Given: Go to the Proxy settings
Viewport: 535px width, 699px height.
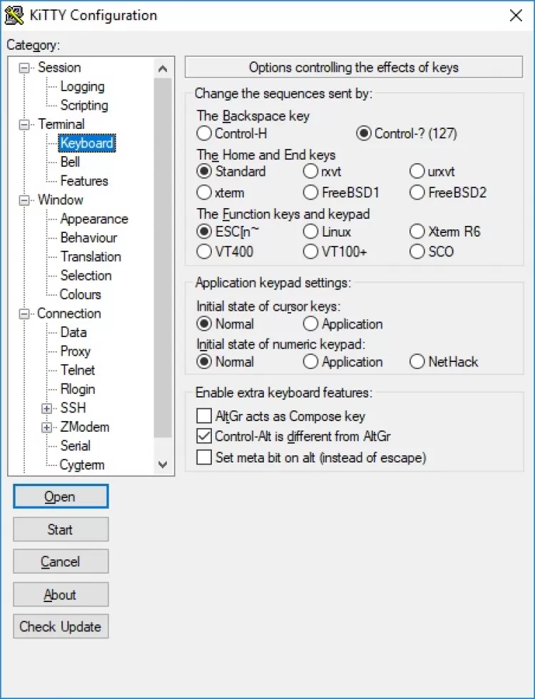Looking at the screenshot, I should (76, 351).
